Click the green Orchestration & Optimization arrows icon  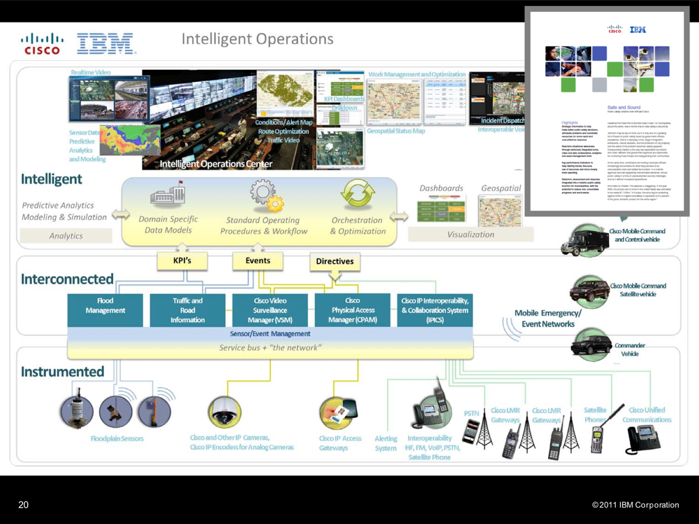(x=358, y=193)
